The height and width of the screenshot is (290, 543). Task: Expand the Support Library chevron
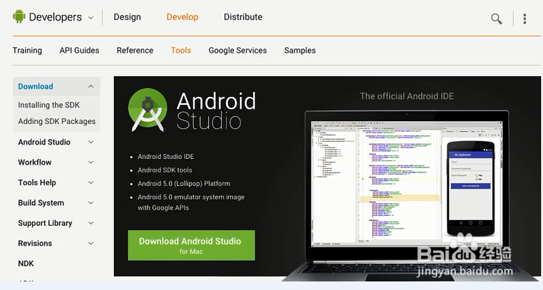tap(90, 223)
